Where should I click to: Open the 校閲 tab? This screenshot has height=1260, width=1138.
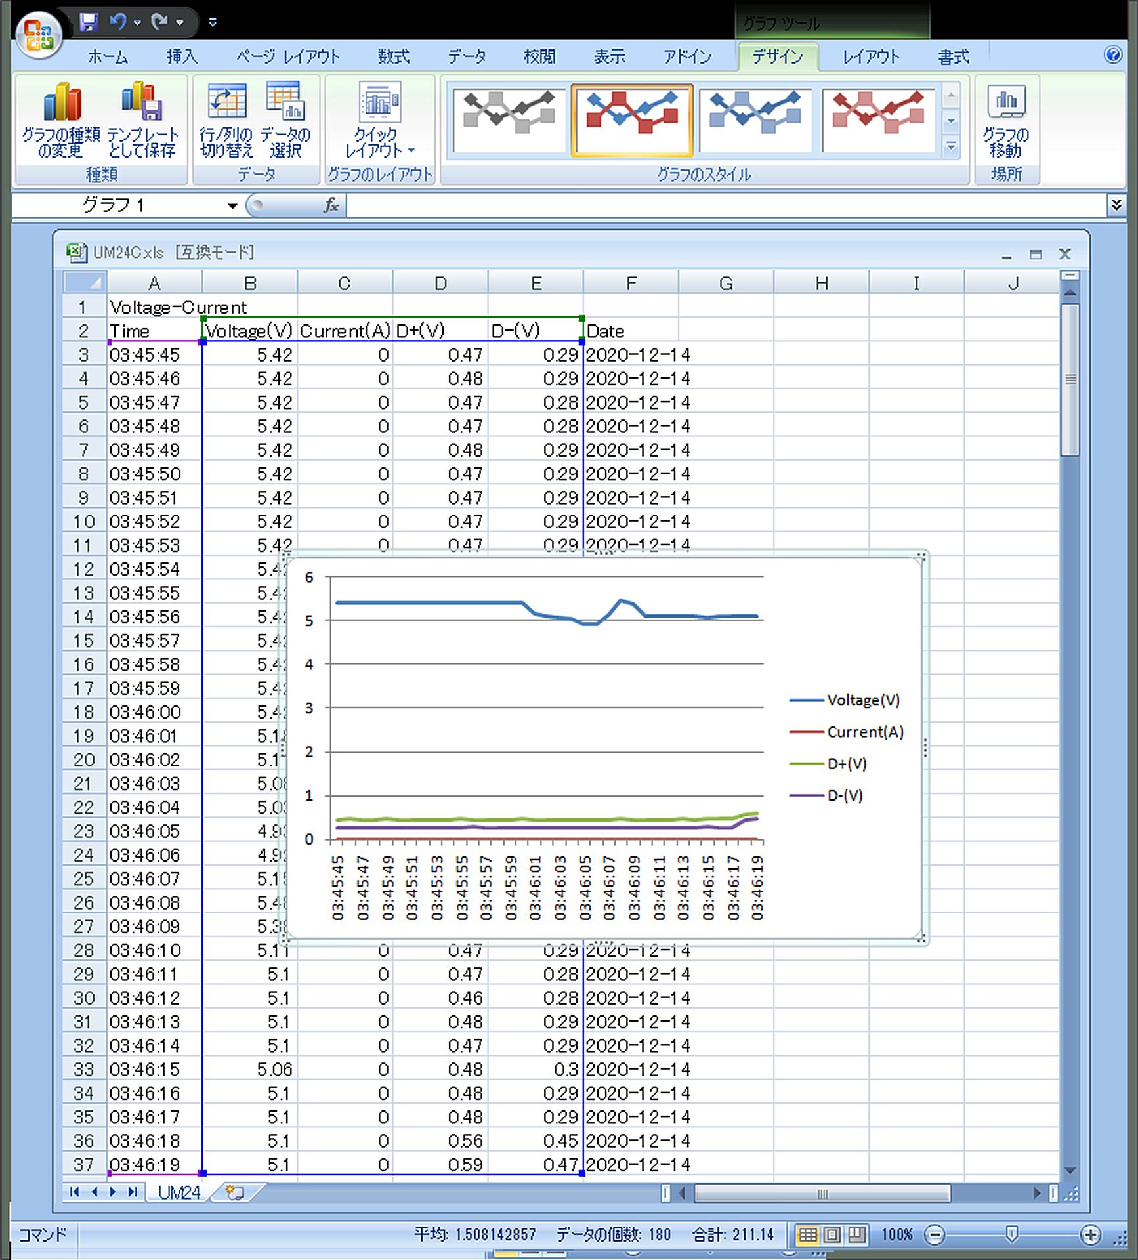point(539,57)
